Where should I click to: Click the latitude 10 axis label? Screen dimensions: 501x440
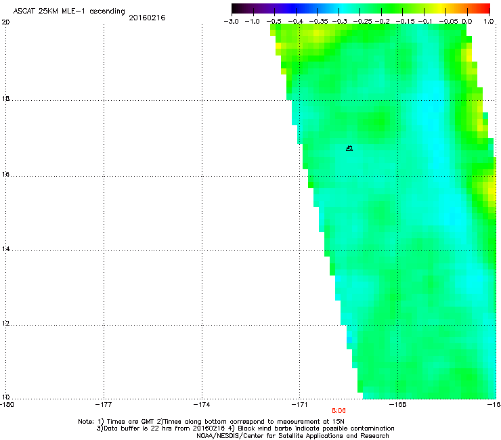click(x=5, y=397)
